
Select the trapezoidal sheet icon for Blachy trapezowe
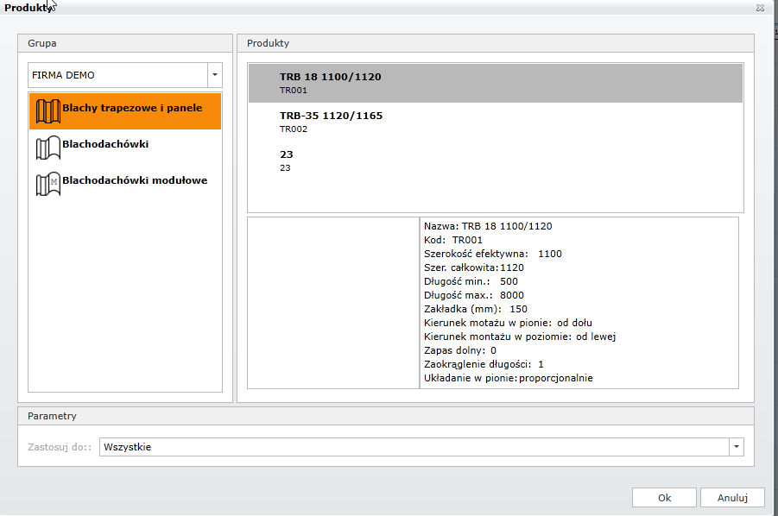coord(47,111)
